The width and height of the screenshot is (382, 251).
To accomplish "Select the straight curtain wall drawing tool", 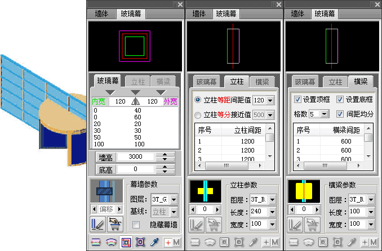I will pos(96,242).
